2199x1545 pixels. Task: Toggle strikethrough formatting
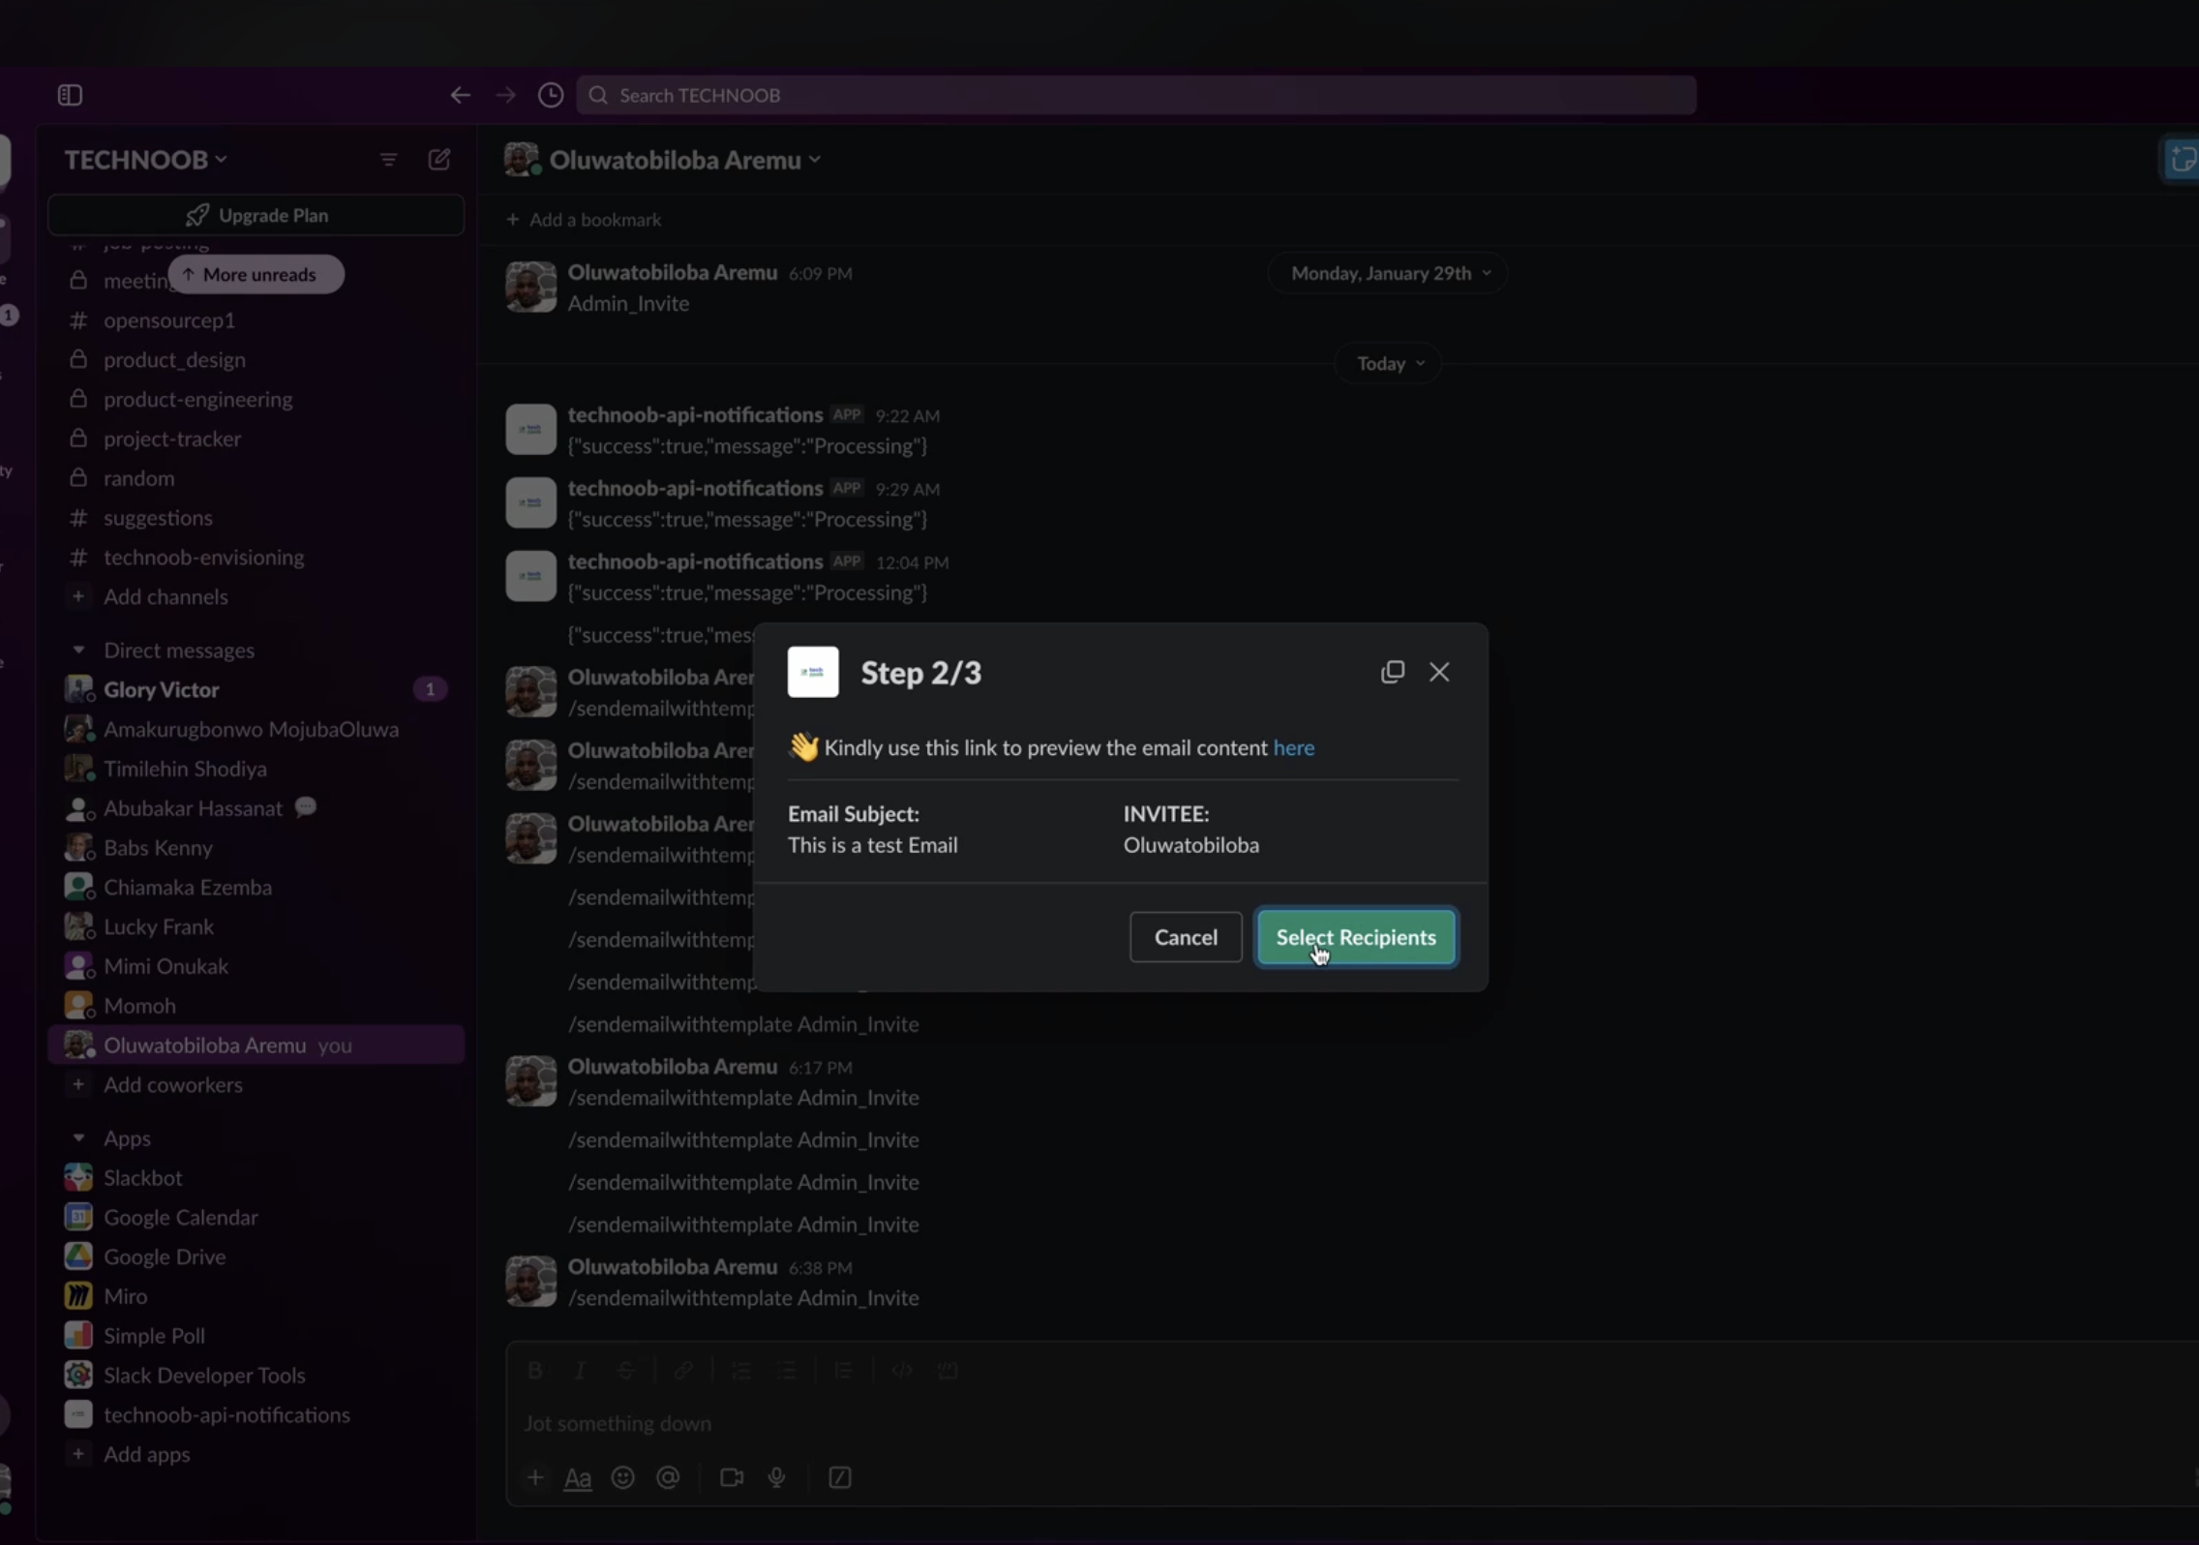pyautogui.click(x=625, y=1370)
